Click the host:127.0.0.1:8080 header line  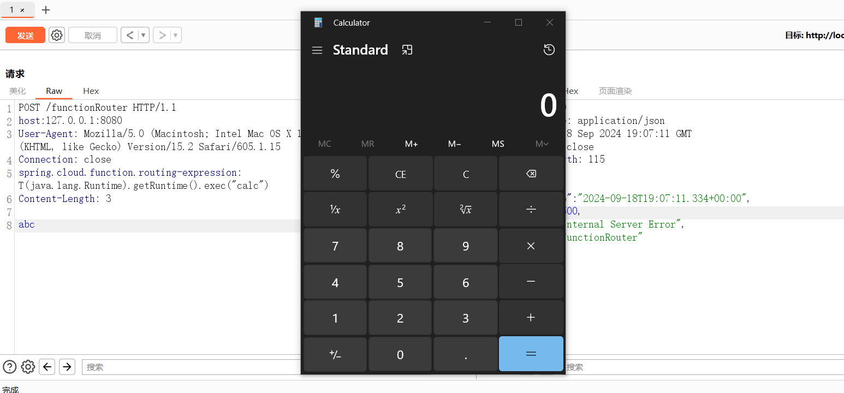tap(70, 121)
